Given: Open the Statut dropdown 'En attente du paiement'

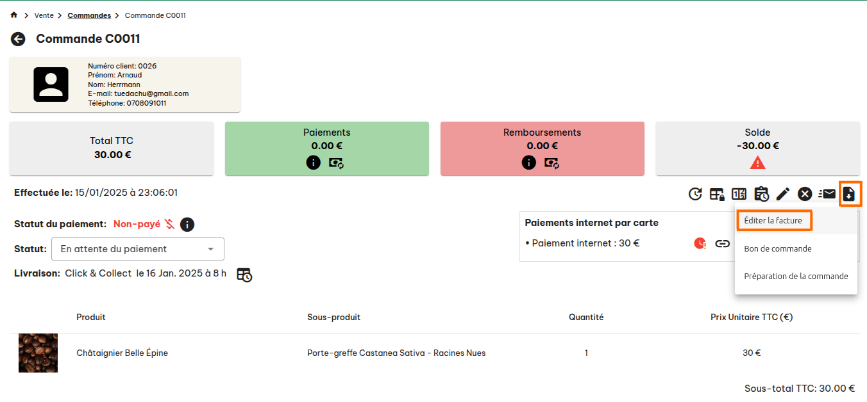Looking at the screenshot, I should point(138,249).
